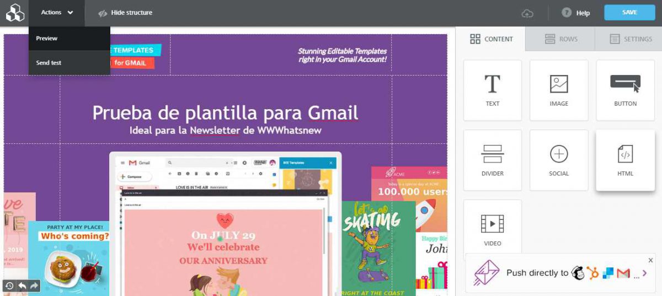The image size is (662, 296).
Task: Open the Actions dropdown menu
Action: tap(57, 13)
